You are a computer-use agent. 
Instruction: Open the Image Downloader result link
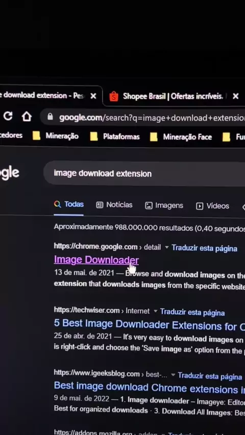pyautogui.click(x=96, y=260)
